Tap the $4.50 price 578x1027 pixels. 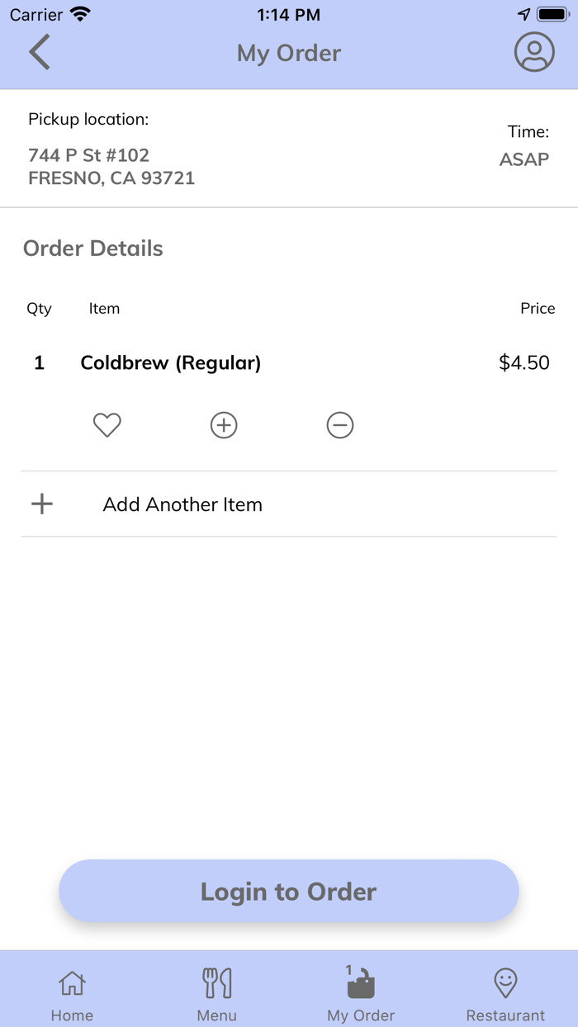(524, 362)
